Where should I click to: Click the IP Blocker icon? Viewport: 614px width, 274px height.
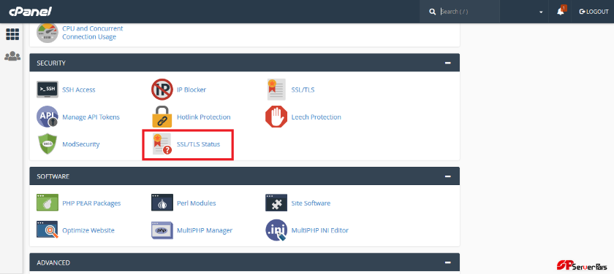click(x=162, y=90)
